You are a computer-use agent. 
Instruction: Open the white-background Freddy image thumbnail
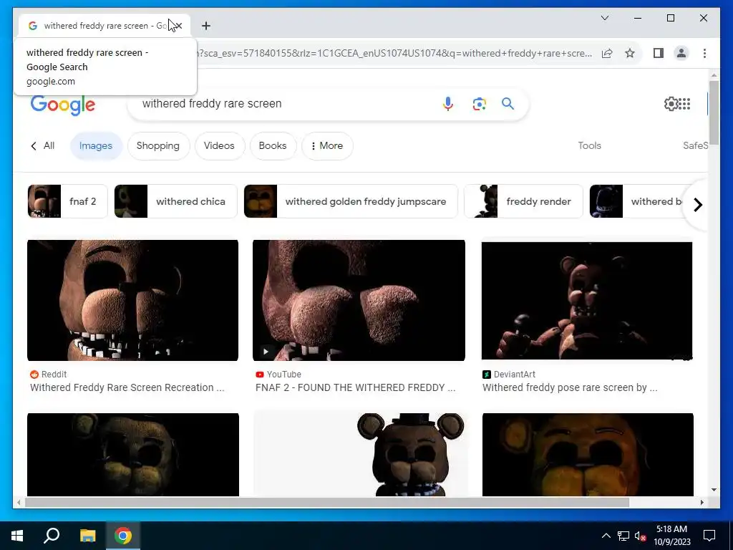[361, 453]
